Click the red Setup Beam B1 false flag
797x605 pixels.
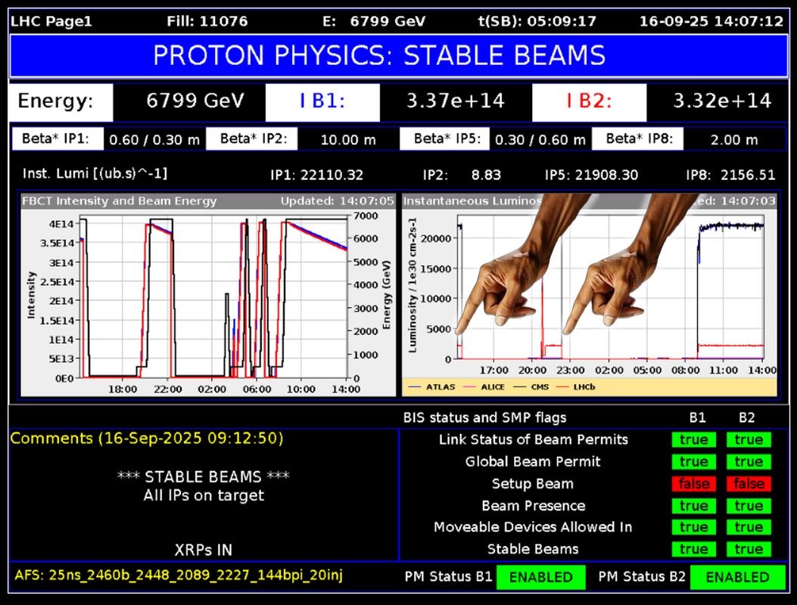tap(693, 484)
